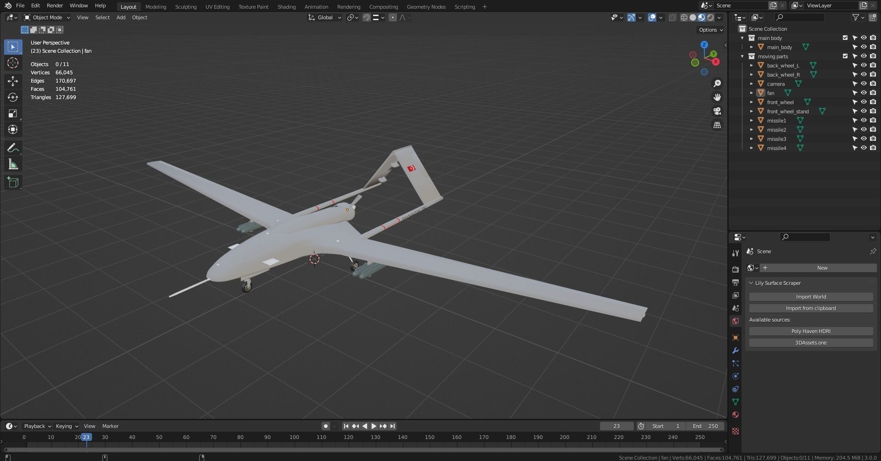881x461 pixels.
Task: Click the 3DAssets.one source button
Action: tap(811, 343)
